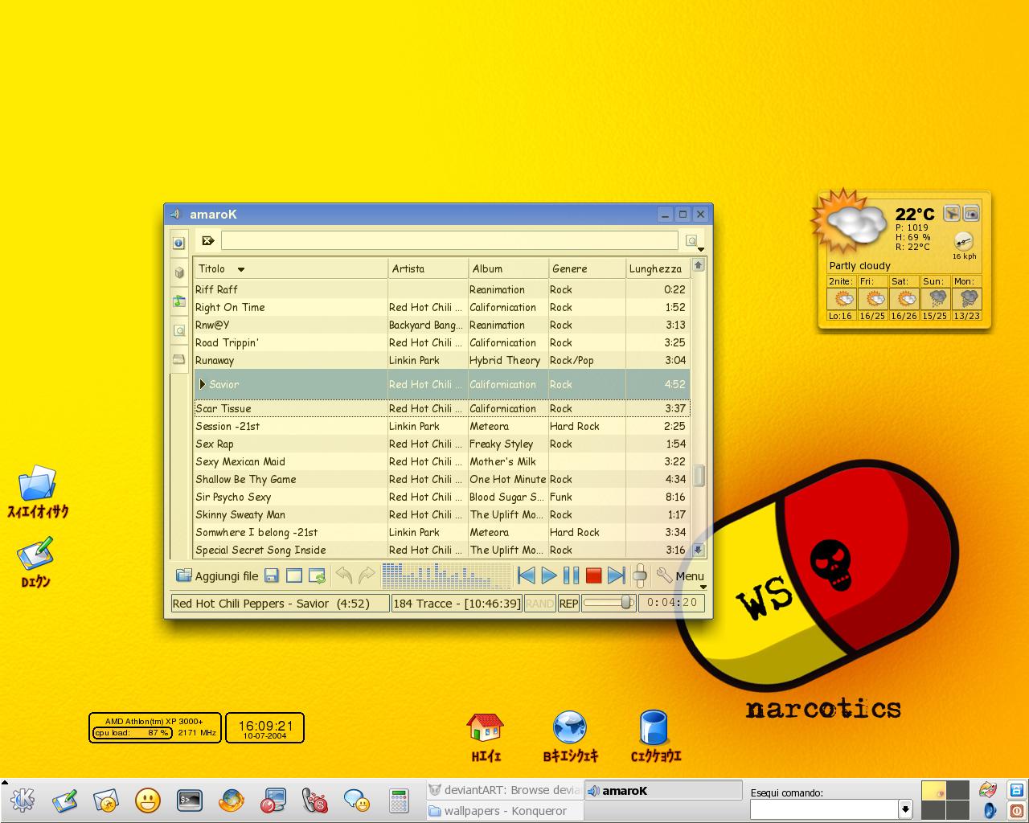Sort by the Titolo column header
Image resolution: width=1029 pixels, height=823 pixels.
point(290,268)
